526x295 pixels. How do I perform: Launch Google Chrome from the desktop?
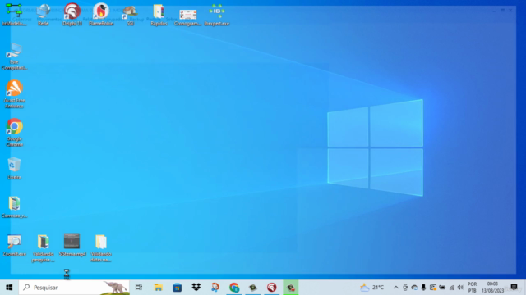coord(14,133)
